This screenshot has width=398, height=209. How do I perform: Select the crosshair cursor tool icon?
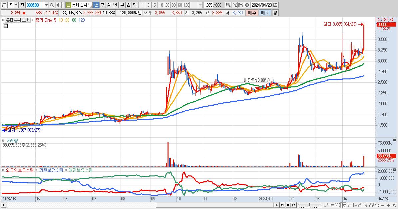click(343, 205)
